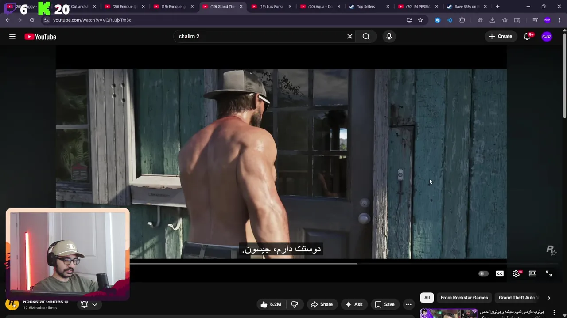Click the video frame to pause
This screenshot has height=318, width=567.
click(x=281, y=163)
